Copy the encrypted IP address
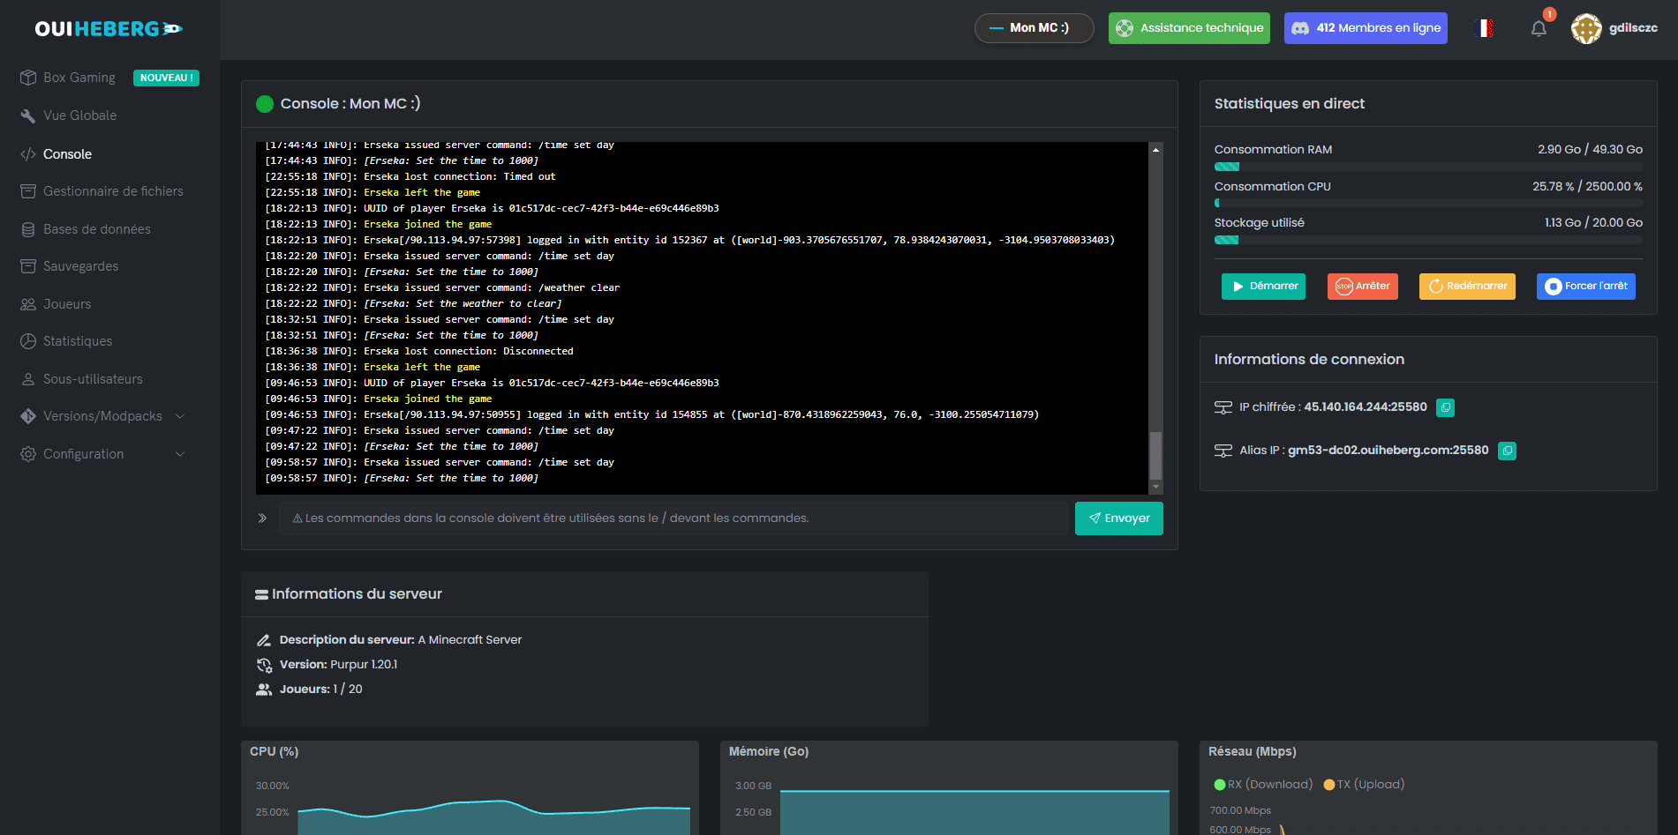 click(x=1445, y=407)
